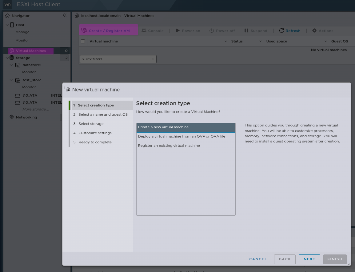355x272 pixels.
Task: Go to step 3 Select storage
Action: coord(91,124)
